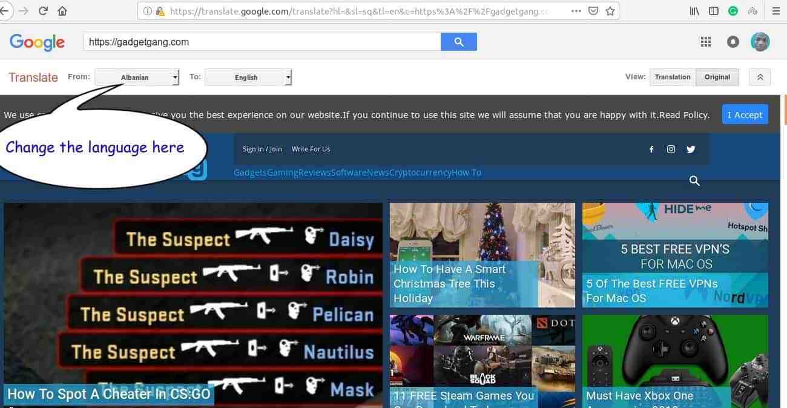Accept cookies with I Accept

[745, 114]
